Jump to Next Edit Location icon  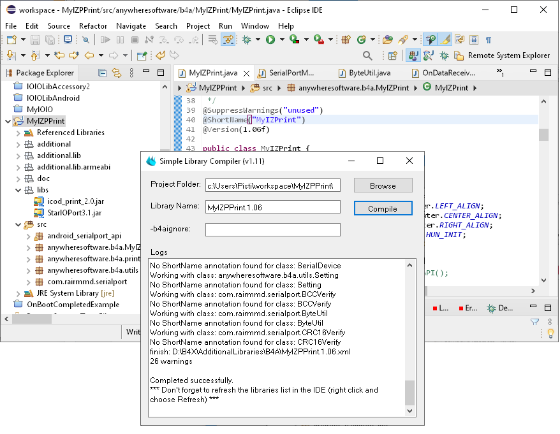point(74,55)
